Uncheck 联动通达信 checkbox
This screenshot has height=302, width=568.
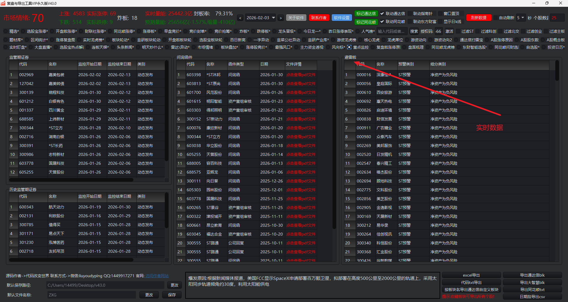click(x=382, y=14)
